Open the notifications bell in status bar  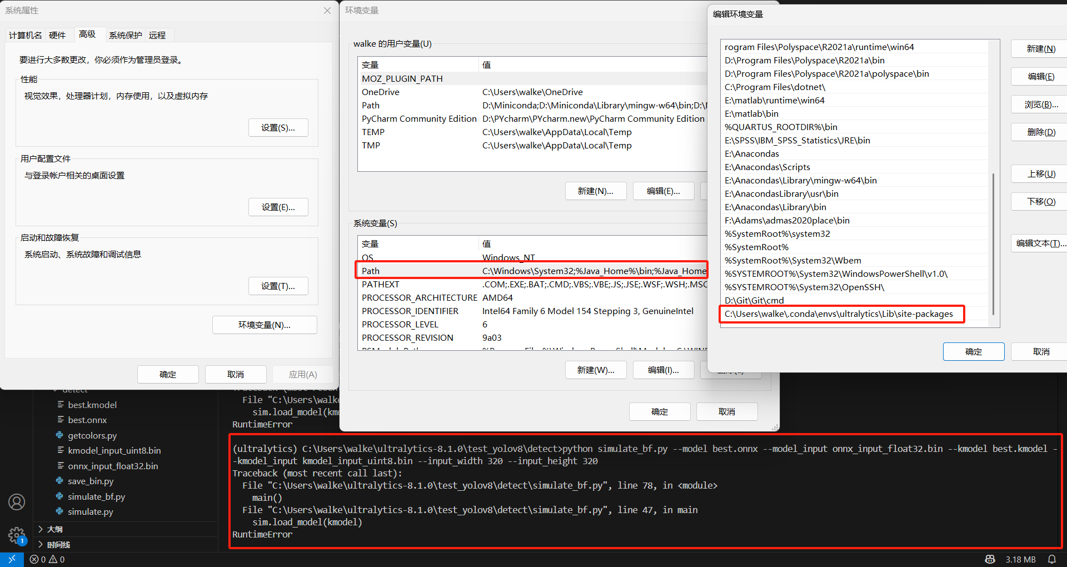click(1052, 559)
